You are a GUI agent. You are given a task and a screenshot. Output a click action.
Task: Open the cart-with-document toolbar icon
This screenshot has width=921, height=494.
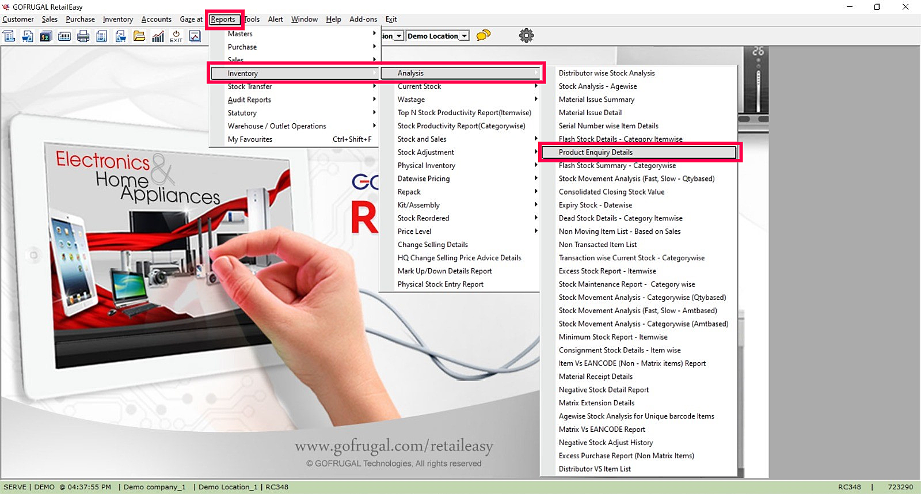click(28, 36)
